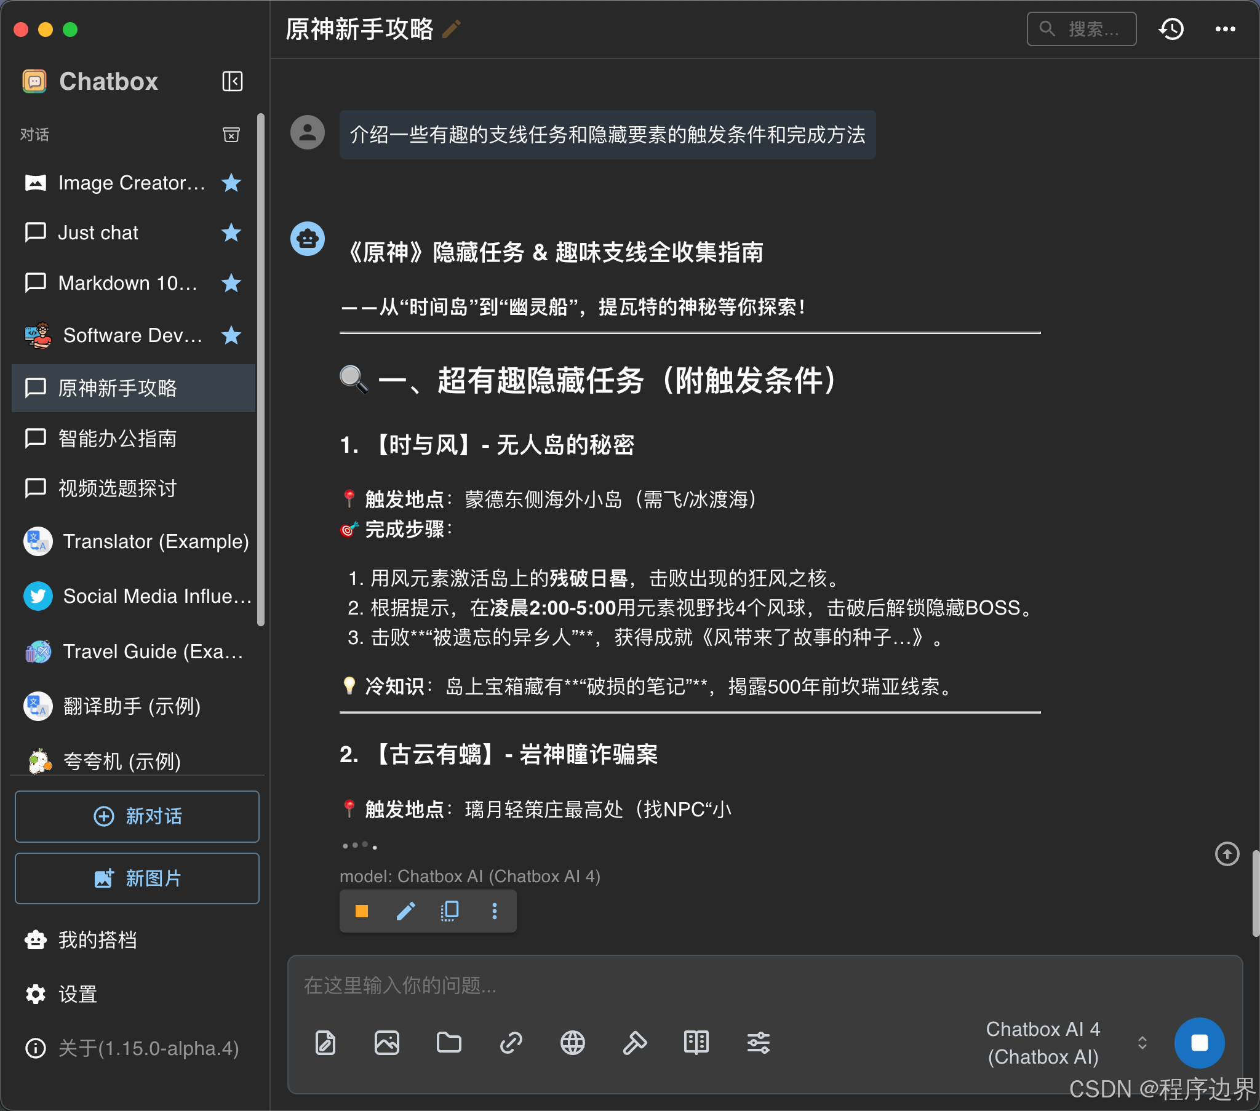
Task: Open the 夸夸机 (示例) conversation
Action: tap(133, 761)
